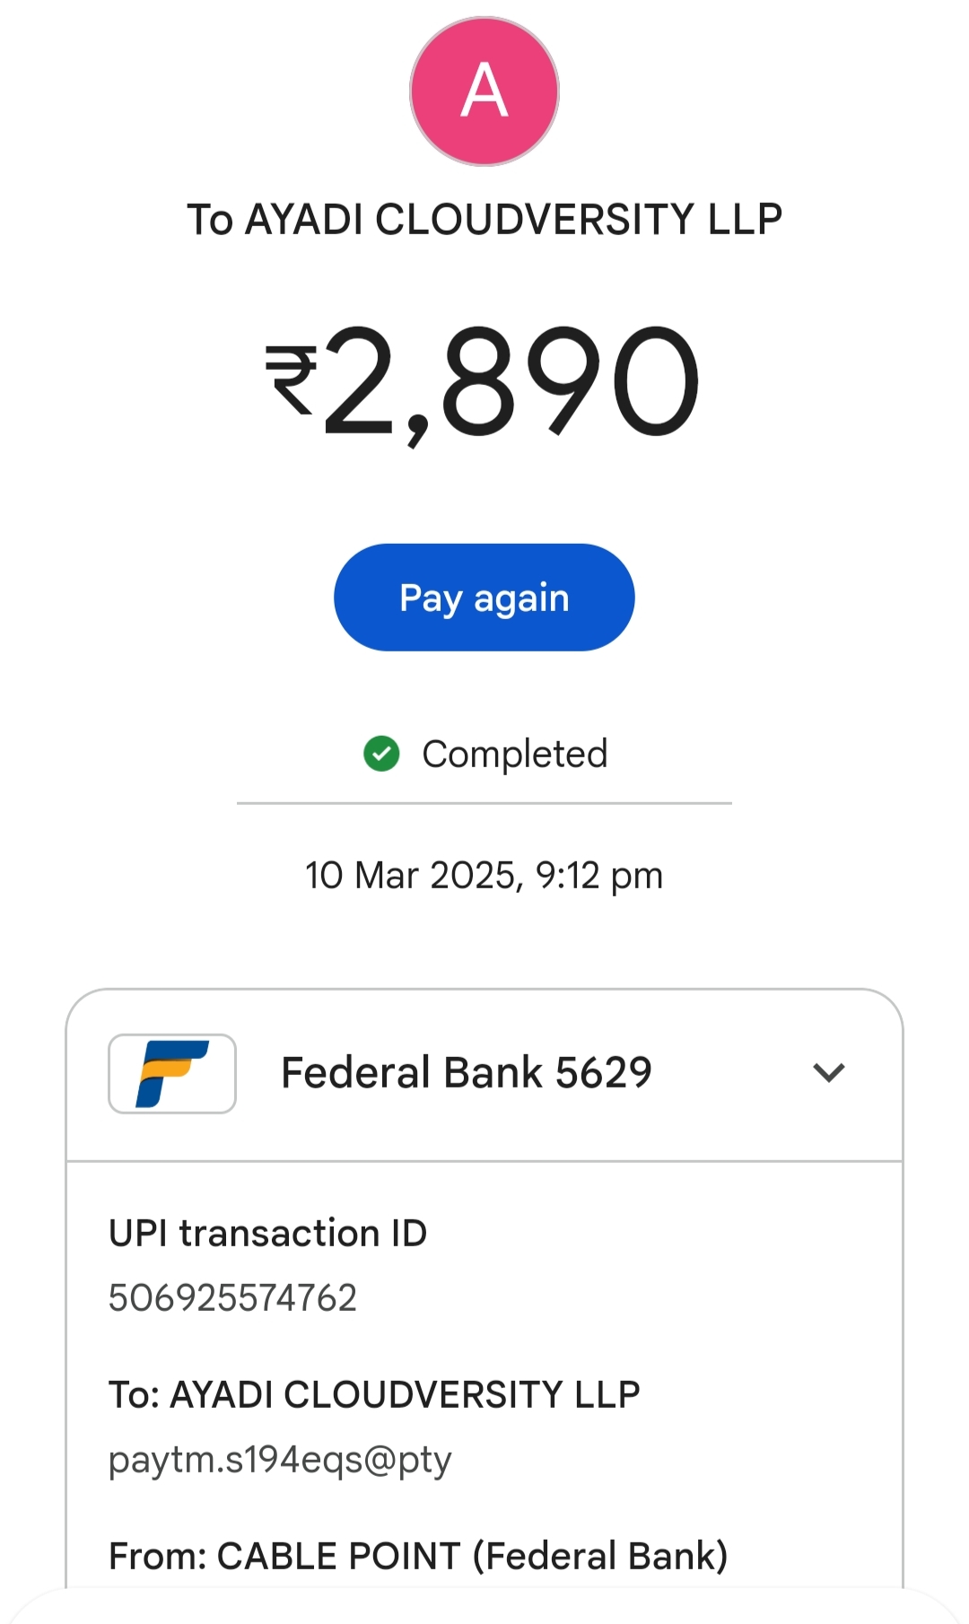Tap the rupee symbol beside the amount
The height and width of the screenshot is (1624, 969).
[292, 381]
